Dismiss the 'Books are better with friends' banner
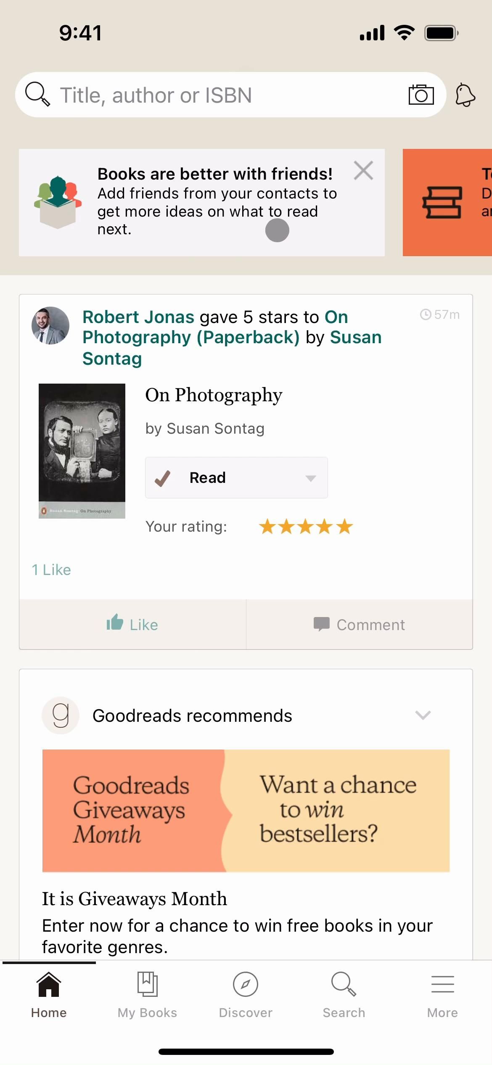Viewport: 492px width, 1065px height. 363,171
